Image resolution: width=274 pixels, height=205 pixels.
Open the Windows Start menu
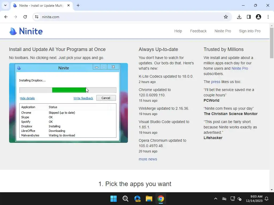[x=113, y=199]
